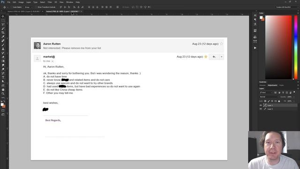Select the Dodge tool
Image resolution: width=300 pixels, height=169 pixels.
click(x=3, y=69)
